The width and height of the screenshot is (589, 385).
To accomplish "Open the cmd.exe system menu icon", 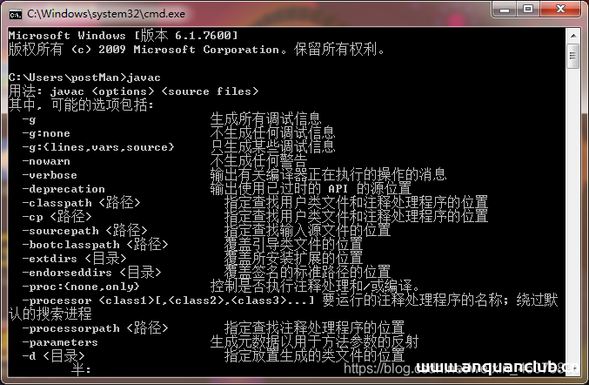I will pos(16,14).
